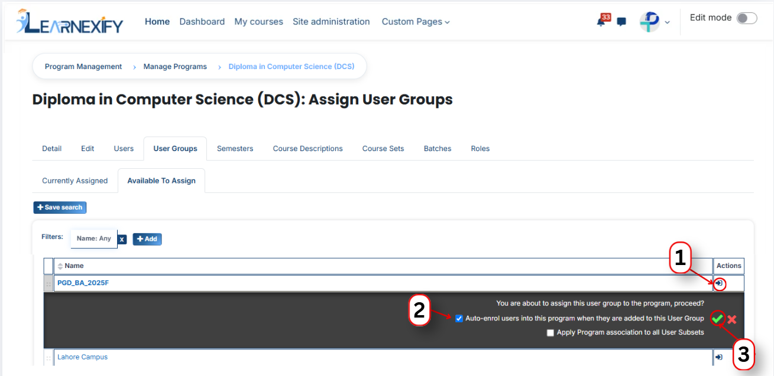Cancel assignment with the red cross

(732, 319)
